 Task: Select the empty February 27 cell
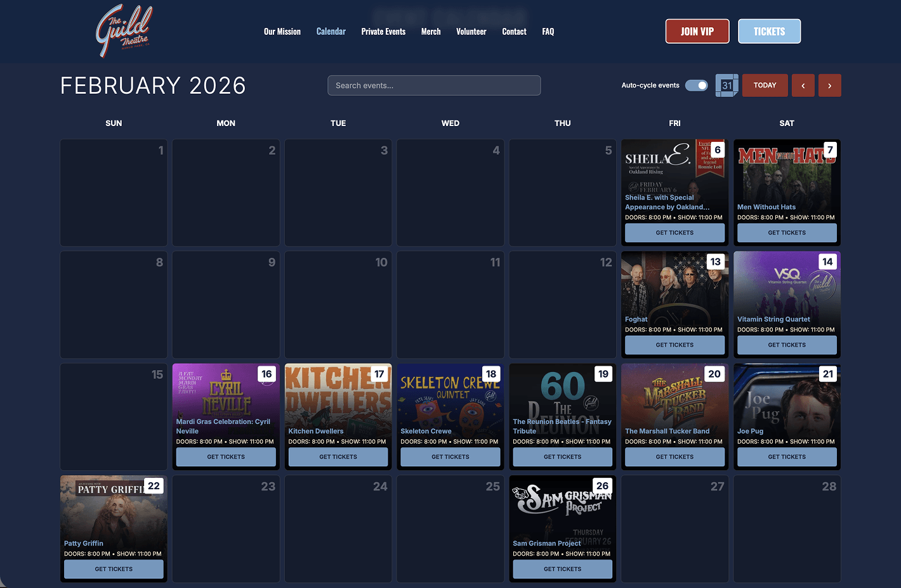point(674,529)
